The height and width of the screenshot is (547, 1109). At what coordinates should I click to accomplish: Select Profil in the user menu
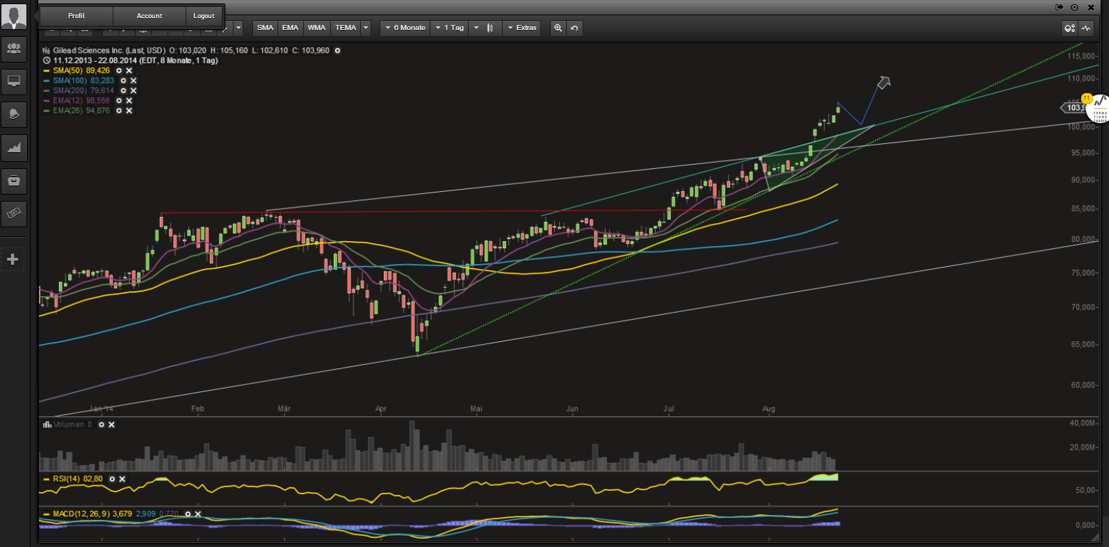click(76, 15)
